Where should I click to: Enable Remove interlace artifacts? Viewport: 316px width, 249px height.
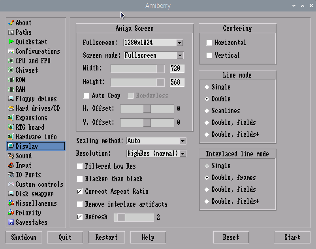coord(80,204)
